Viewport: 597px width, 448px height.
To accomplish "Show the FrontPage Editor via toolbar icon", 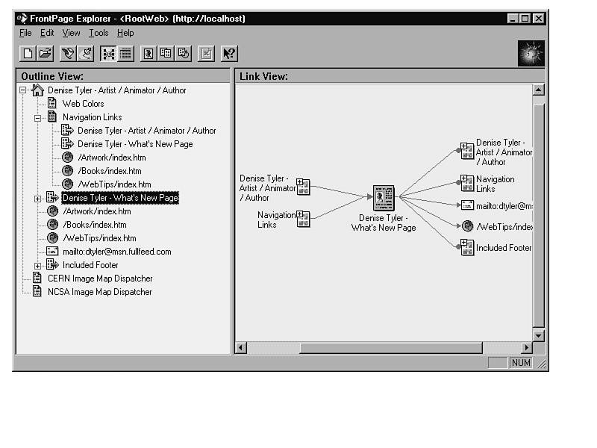I will click(x=69, y=53).
